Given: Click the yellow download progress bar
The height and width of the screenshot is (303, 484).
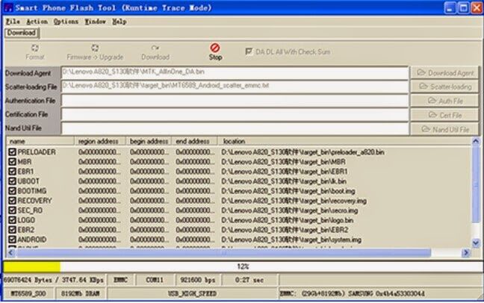Looking at the screenshot, I should 32,266.
